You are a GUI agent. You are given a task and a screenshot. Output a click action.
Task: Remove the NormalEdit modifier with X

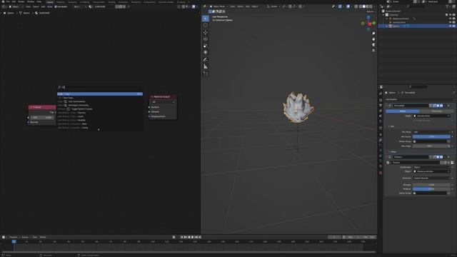448,106
